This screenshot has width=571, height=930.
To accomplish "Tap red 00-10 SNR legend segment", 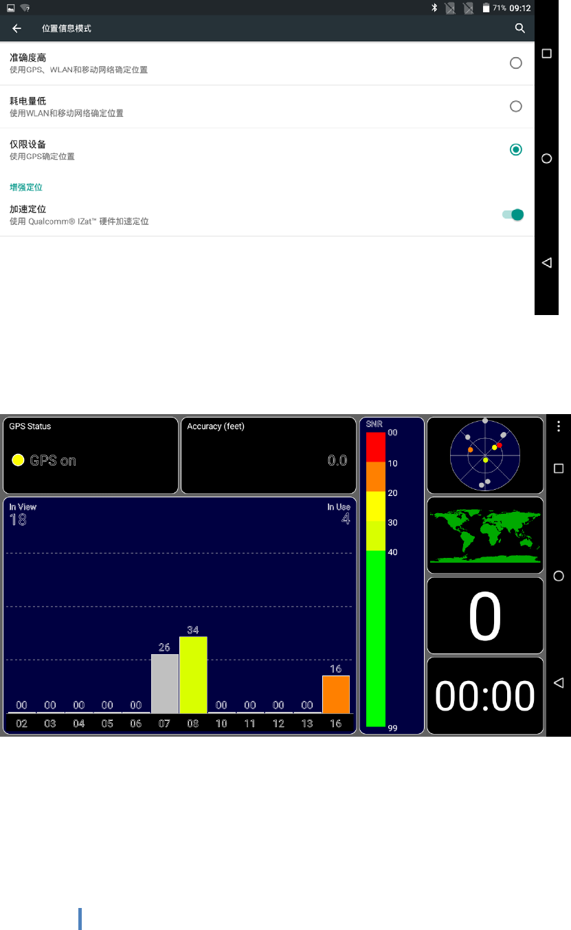I will click(376, 447).
